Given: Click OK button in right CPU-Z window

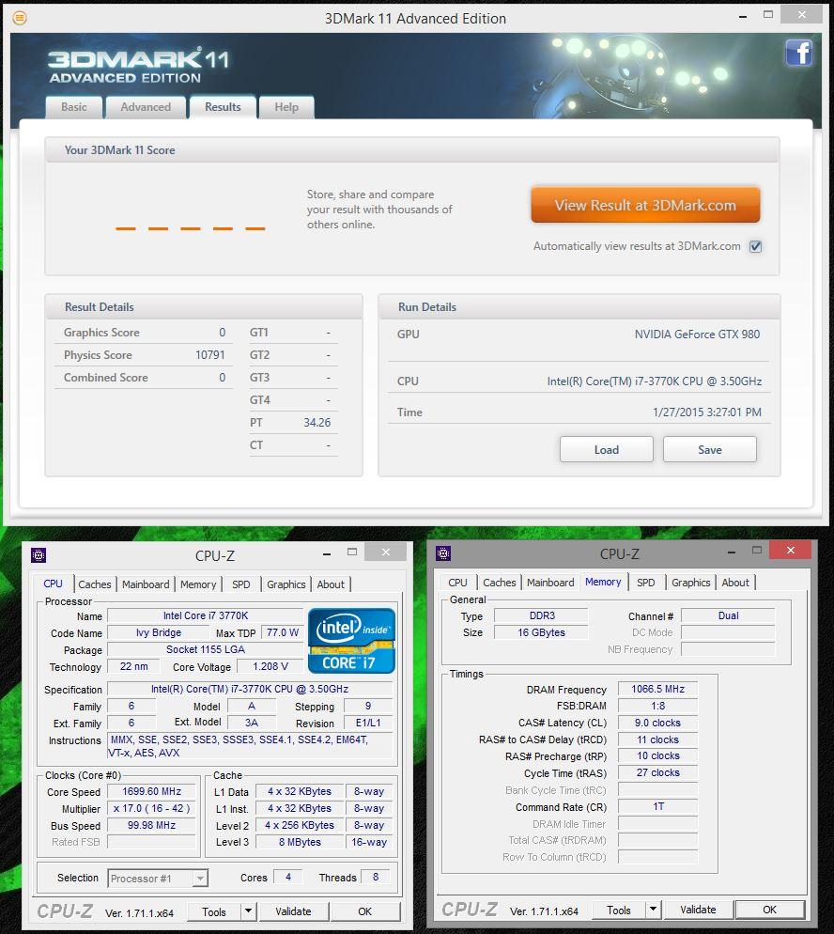Looking at the screenshot, I should [x=770, y=910].
